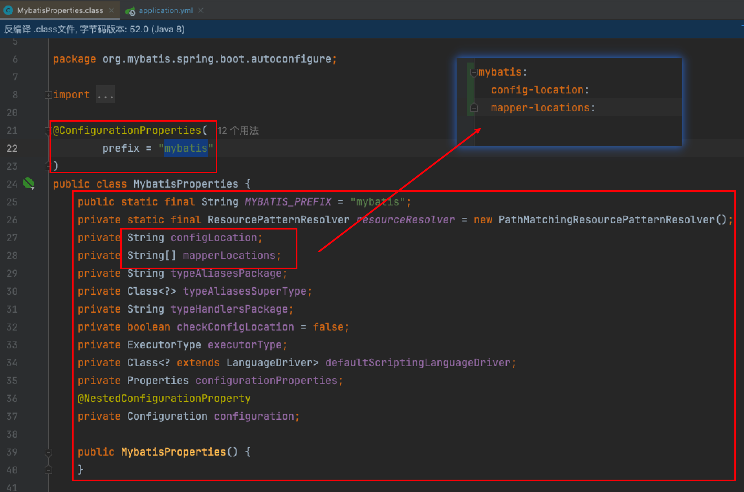Click the package declaration org.mybatis.spring.boot.autoconfigure
This screenshot has width=744, height=492.
pos(217,59)
